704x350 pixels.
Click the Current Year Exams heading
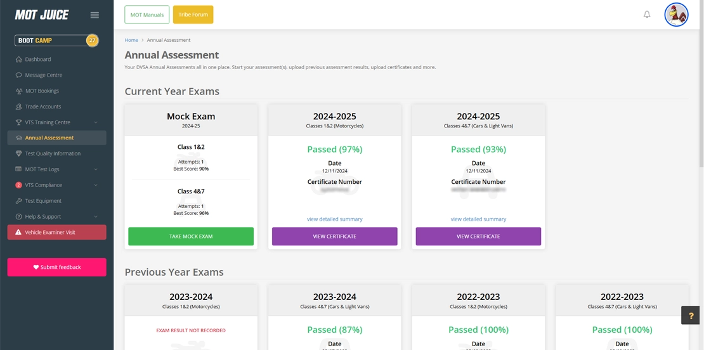point(172,91)
